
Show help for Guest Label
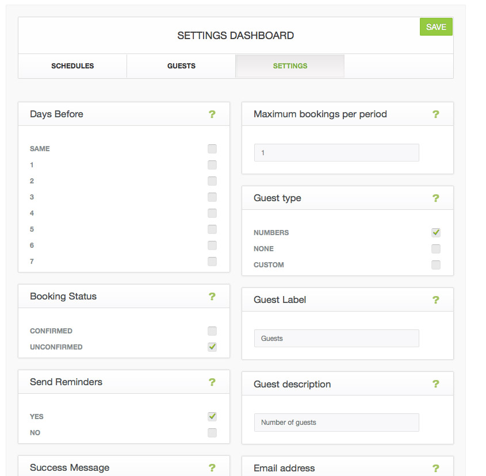pyautogui.click(x=435, y=300)
